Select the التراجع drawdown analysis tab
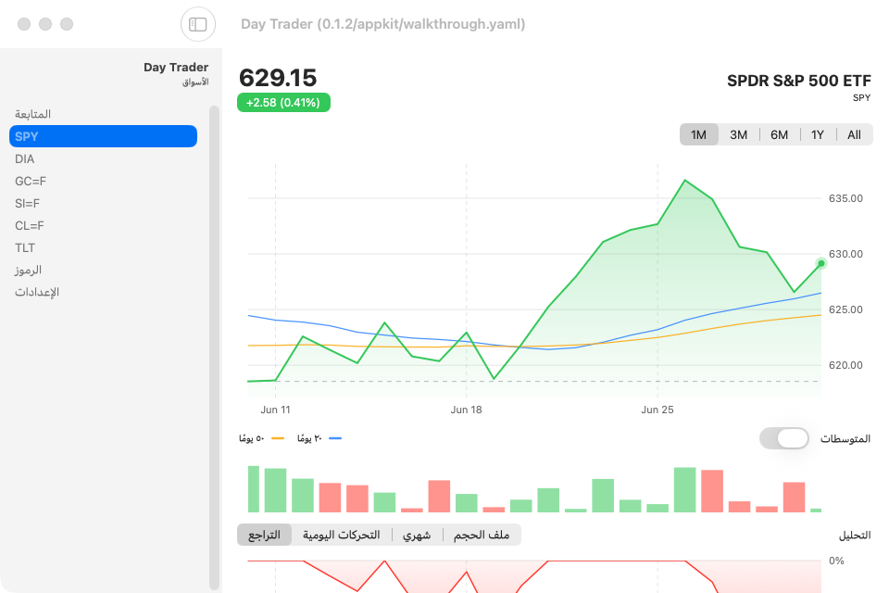The height and width of the screenshot is (593, 889). (x=264, y=535)
